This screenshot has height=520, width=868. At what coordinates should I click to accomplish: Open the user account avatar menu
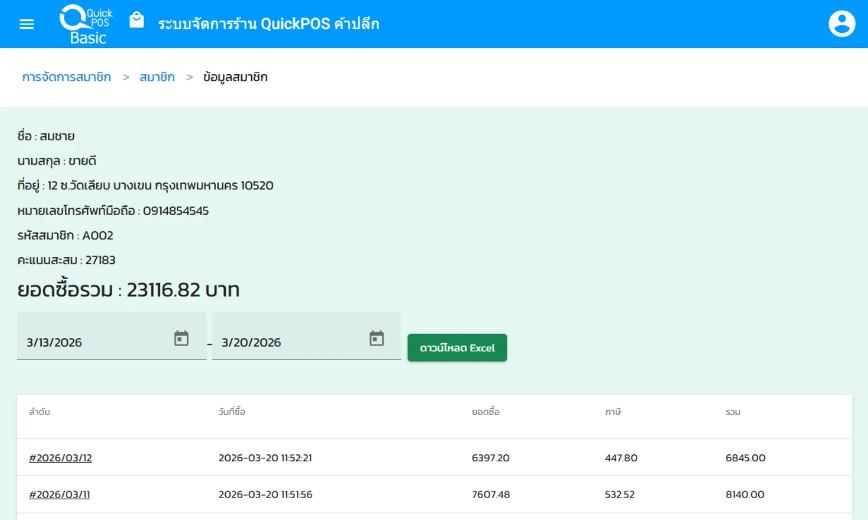click(841, 24)
